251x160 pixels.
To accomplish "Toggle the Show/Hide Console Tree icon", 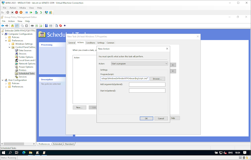I will [x=16, y=25].
